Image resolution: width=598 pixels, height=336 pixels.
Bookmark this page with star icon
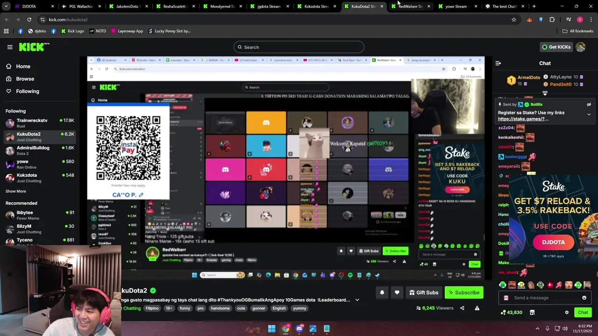click(514, 20)
